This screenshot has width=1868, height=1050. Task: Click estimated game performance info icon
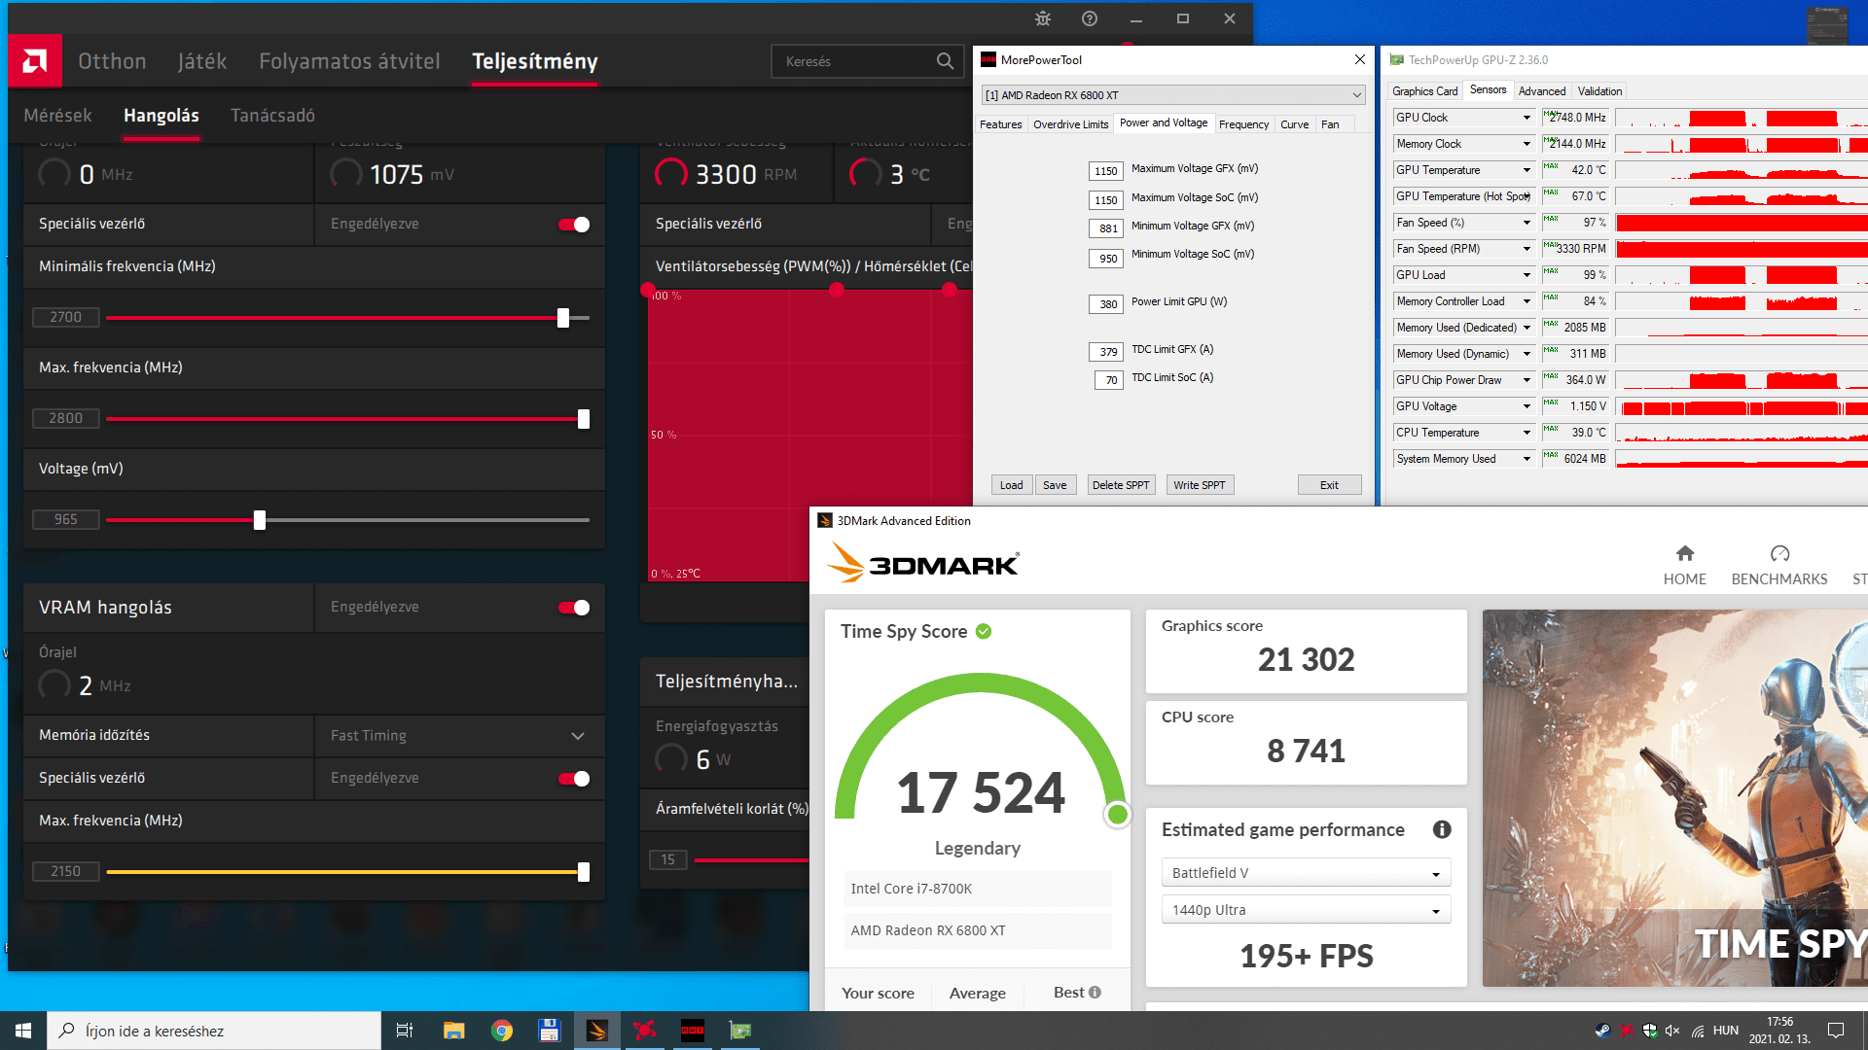click(1442, 829)
